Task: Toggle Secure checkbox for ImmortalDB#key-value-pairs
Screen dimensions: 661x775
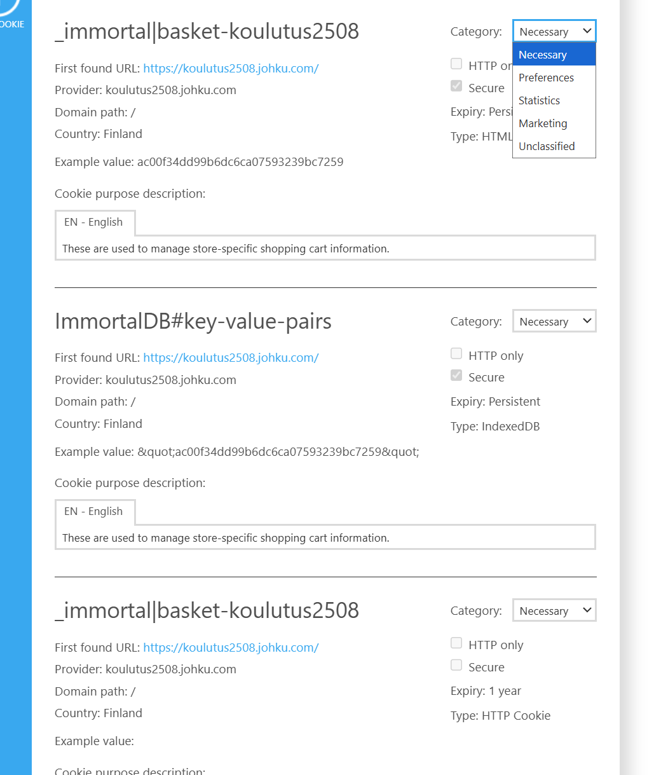Action: tap(456, 376)
